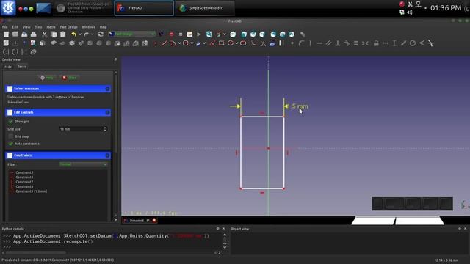Collapse the Solver messages section
Image resolution: width=470 pixels, height=264 pixels.
107,89
